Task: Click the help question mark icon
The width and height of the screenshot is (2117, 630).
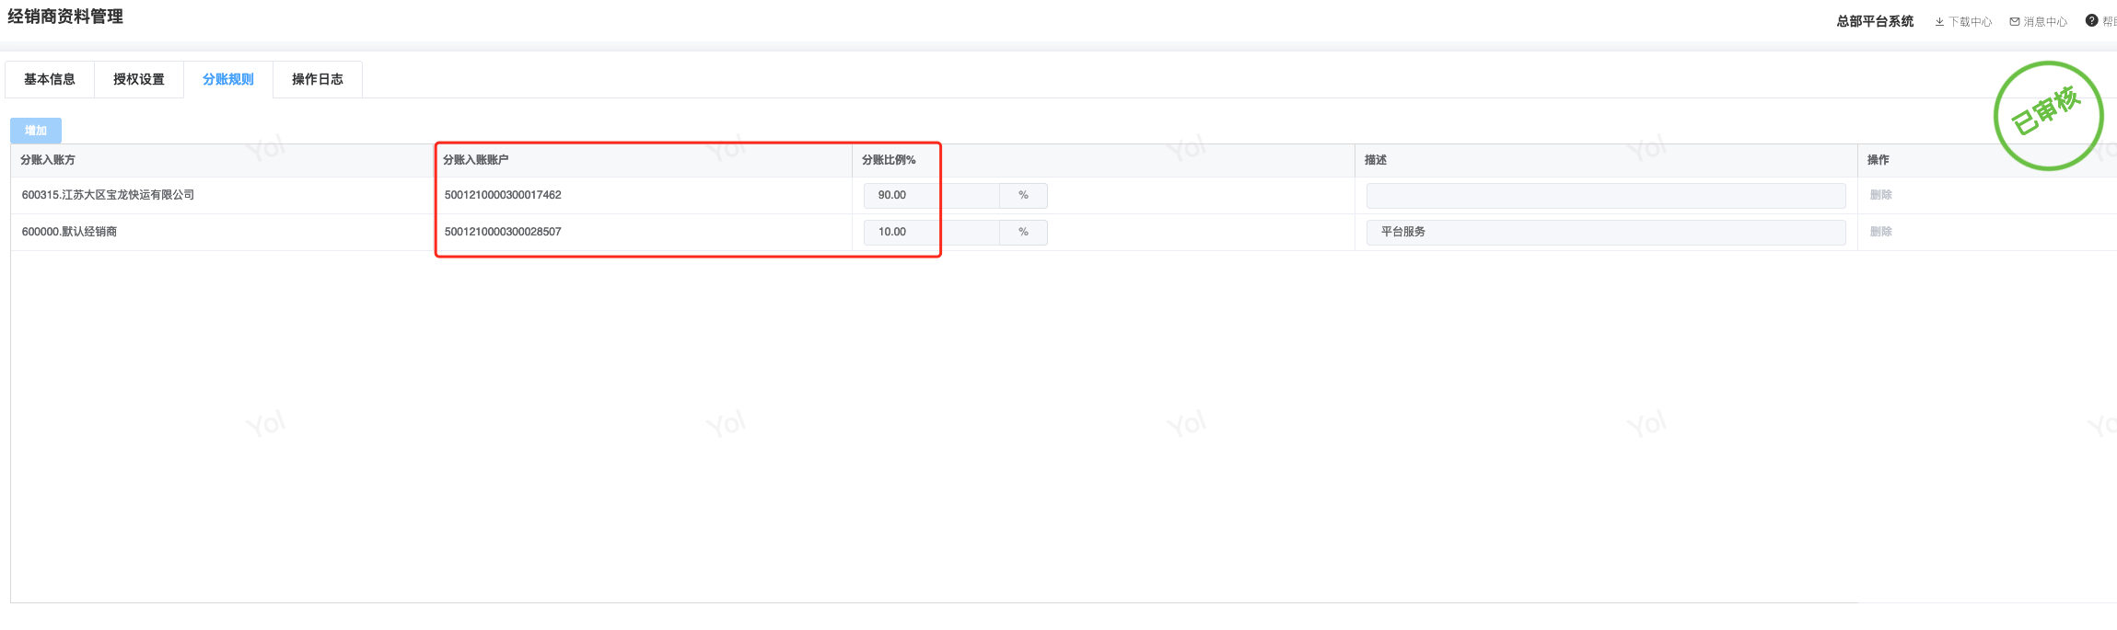Action: click(2091, 21)
